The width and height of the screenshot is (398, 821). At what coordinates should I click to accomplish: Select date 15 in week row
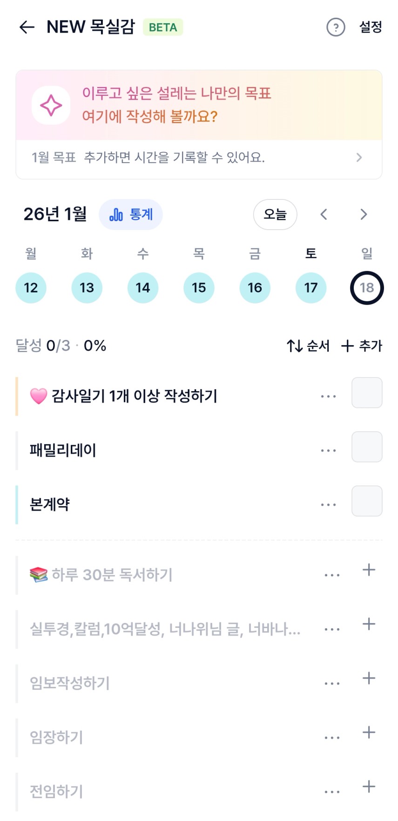pyautogui.click(x=199, y=288)
